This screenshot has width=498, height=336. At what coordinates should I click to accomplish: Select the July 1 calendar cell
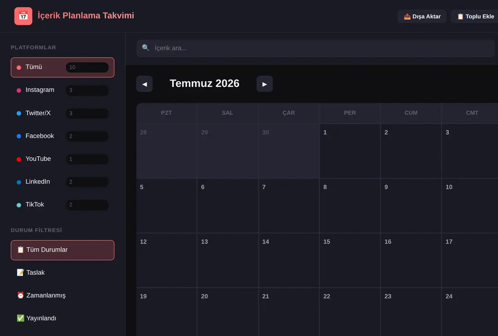click(x=350, y=151)
